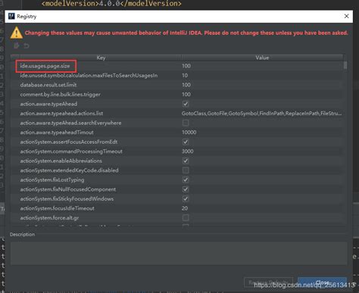Click the edit pencil toolbar icon
Image resolution: width=359 pixels, height=293 pixels.
click(x=17, y=45)
